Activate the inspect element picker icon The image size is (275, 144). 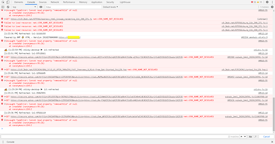[x=3, y=2]
